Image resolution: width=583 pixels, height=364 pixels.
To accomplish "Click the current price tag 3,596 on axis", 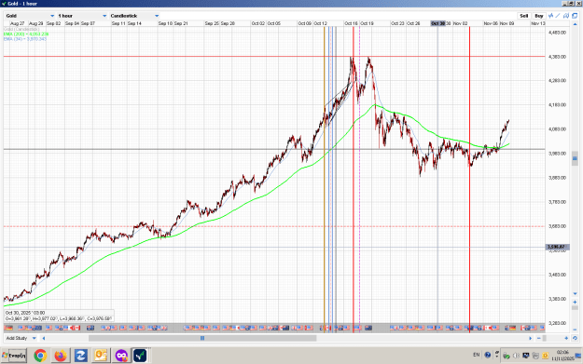I will pos(558,247).
